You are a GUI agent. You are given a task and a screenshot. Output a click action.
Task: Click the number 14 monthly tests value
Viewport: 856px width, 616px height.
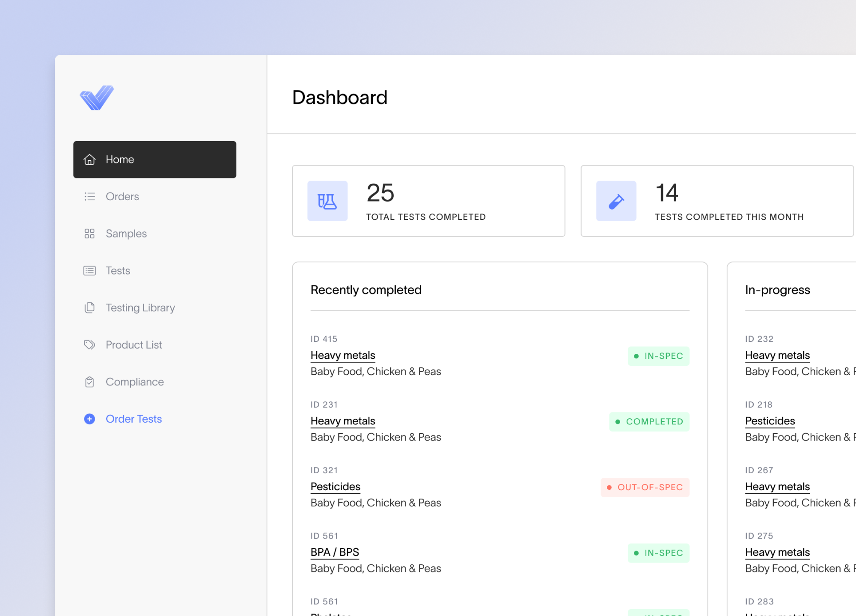tap(667, 193)
